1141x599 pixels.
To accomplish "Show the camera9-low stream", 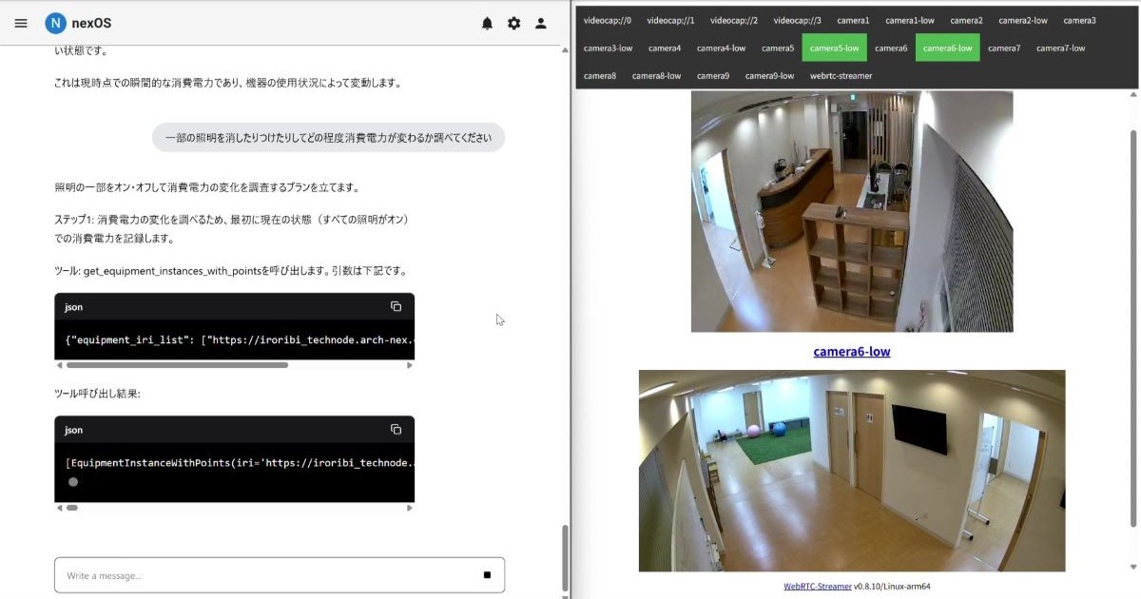I will click(769, 75).
